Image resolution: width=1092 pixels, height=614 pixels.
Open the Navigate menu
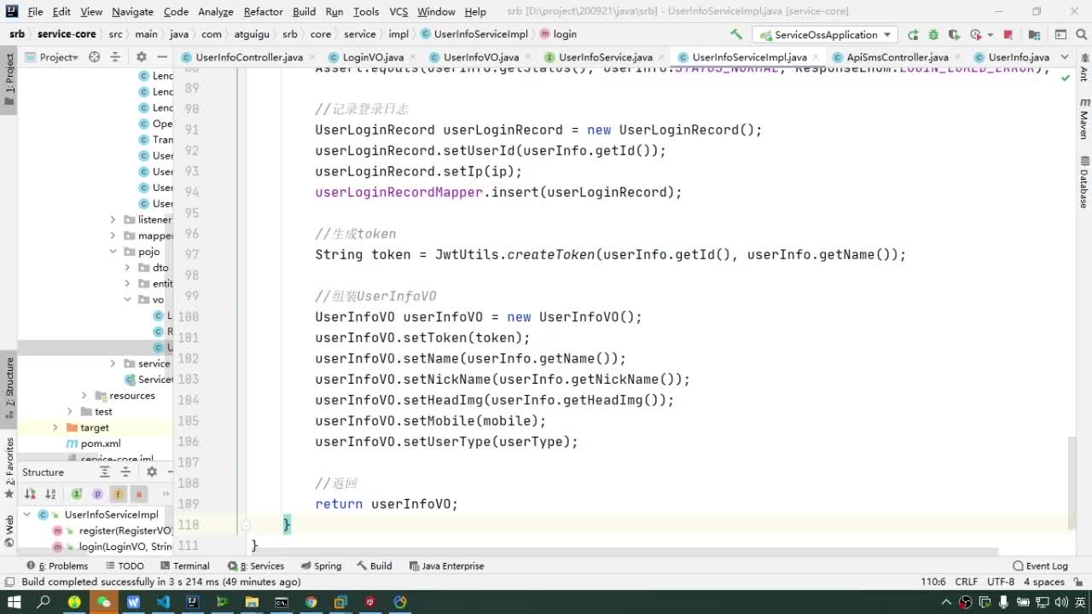(132, 11)
